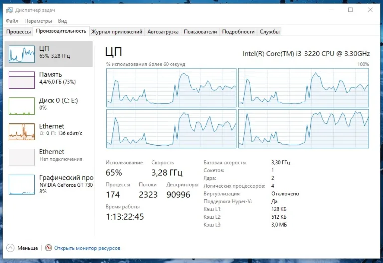Click the Intel(R) Core(TM) i3-3220 CPU name
The width and height of the screenshot is (383, 263).
tap(306, 54)
